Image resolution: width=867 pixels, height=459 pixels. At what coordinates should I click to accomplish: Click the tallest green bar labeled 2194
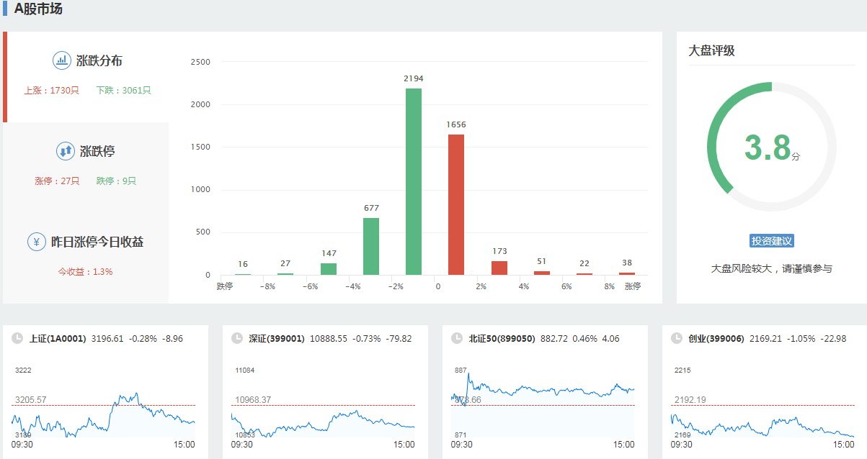click(x=414, y=181)
